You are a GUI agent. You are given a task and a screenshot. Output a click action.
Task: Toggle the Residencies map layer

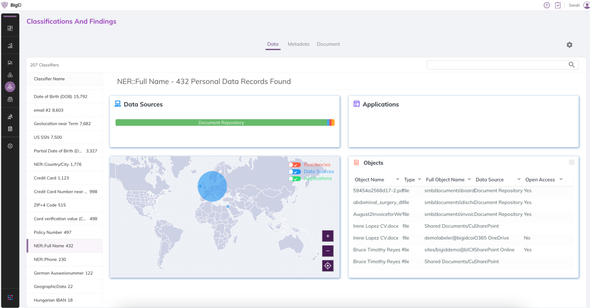coord(295,165)
